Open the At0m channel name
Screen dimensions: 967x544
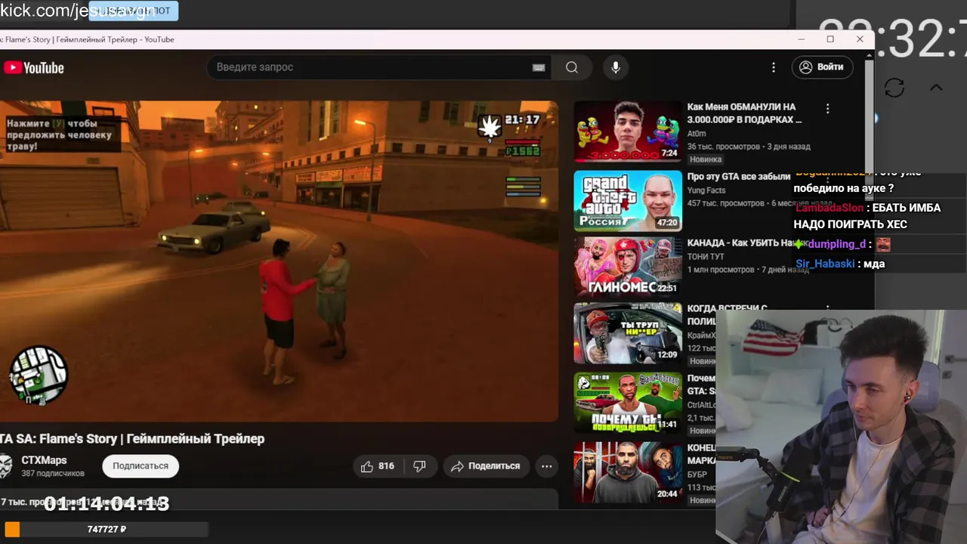[x=697, y=134]
